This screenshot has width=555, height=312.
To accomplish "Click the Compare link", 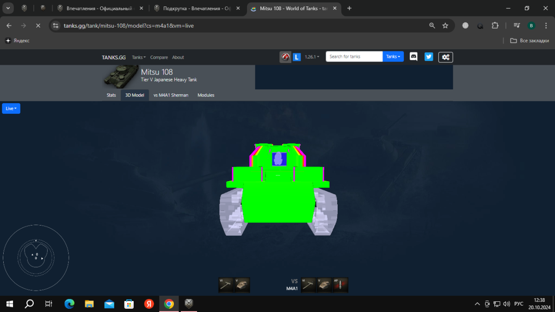I will tap(159, 57).
